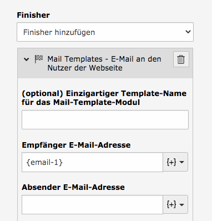Click the Absender E-Mail-Adresse label
This screenshot has width=212, height=221.
73,187
